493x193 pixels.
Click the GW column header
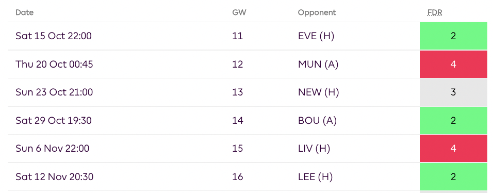[239, 12]
